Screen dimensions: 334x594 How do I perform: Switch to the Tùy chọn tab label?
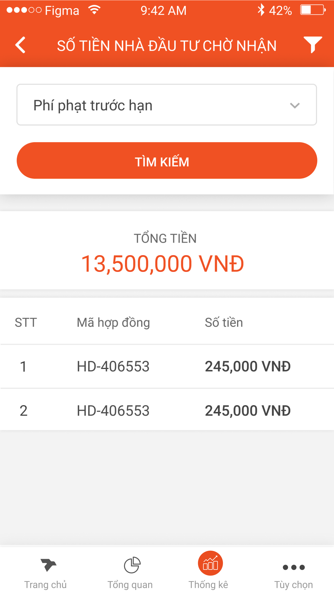(x=293, y=585)
